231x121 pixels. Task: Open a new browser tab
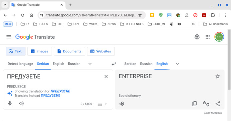(x=70, y=5)
